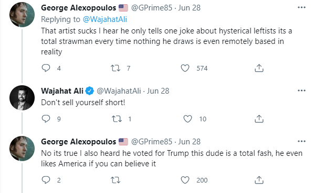Open the @GPrime85 handle in the last tweet
Viewport: 314px width, 193px height.
coord(152,142)
